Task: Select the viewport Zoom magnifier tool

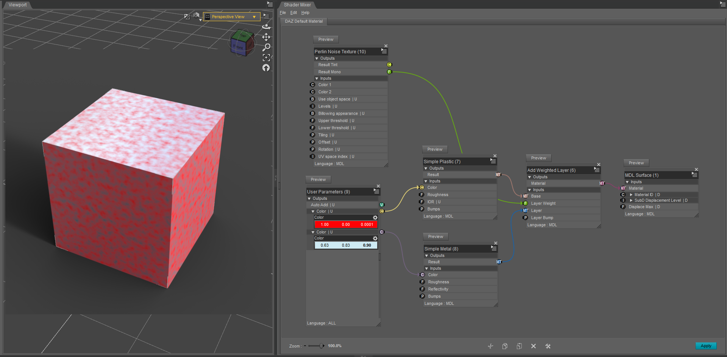Action: 267,47
